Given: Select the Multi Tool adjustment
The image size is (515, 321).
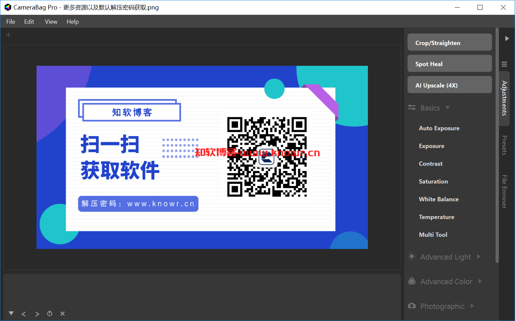Looking at the screenshot, I should (x=433, y=235).
